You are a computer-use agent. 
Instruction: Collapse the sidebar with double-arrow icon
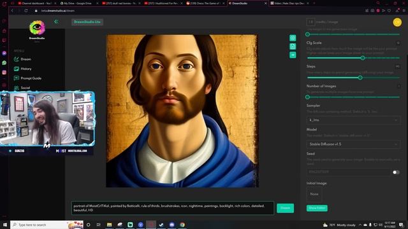[x=56, y=22]
